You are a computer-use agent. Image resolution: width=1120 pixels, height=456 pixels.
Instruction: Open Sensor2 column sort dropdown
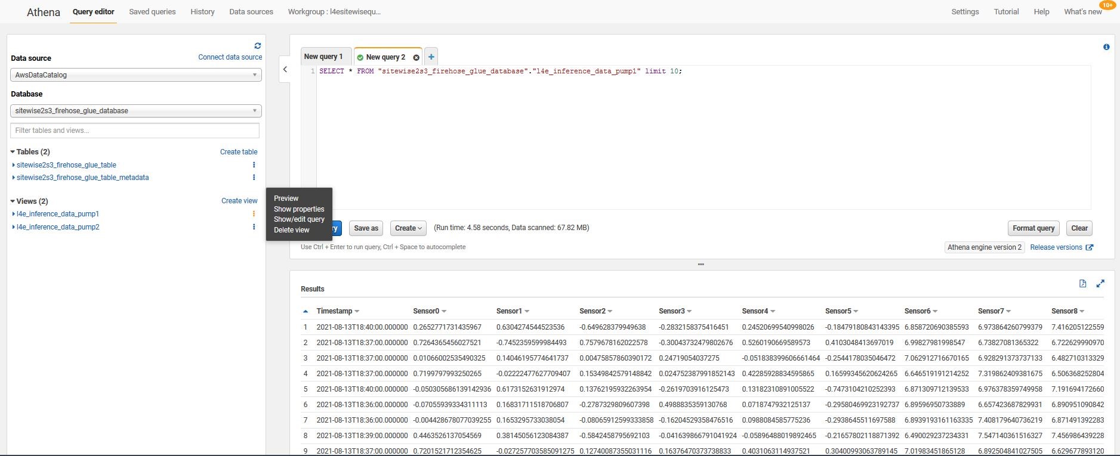(610, 312)
